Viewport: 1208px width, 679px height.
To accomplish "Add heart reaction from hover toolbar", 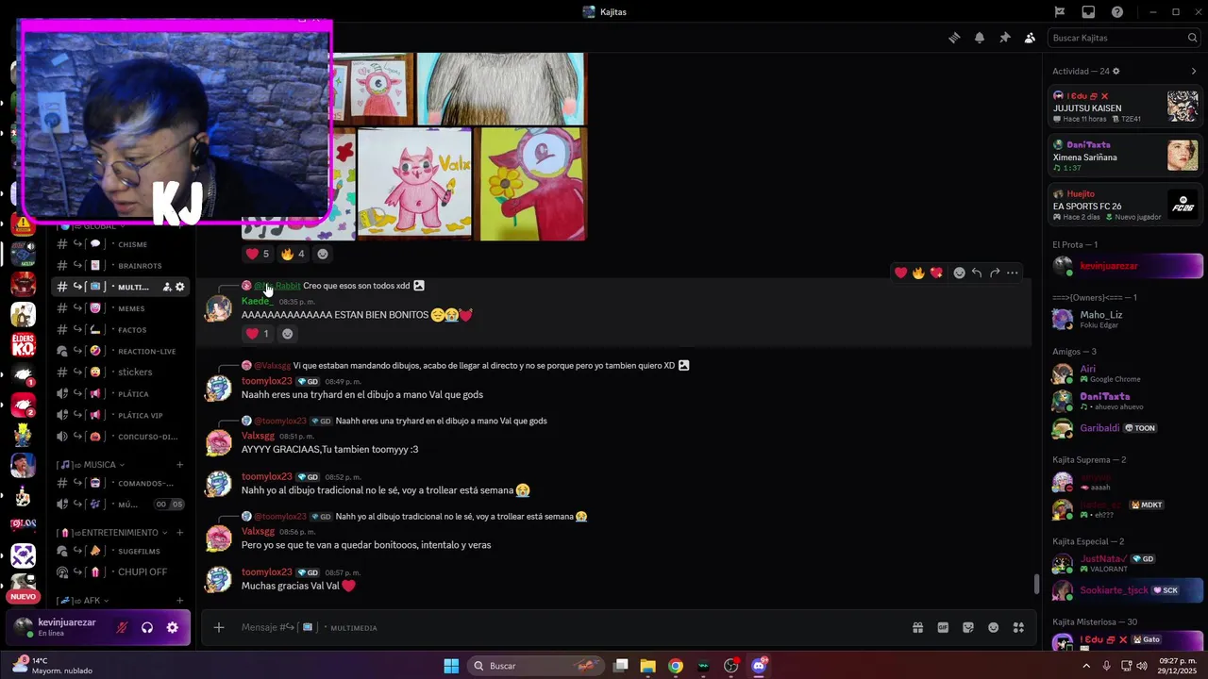I will 900,273.
